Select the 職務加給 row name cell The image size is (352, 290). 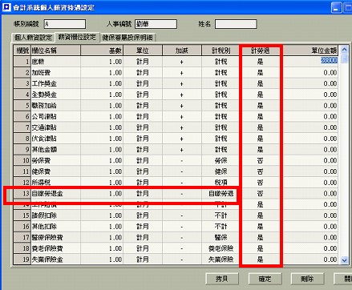55,106
